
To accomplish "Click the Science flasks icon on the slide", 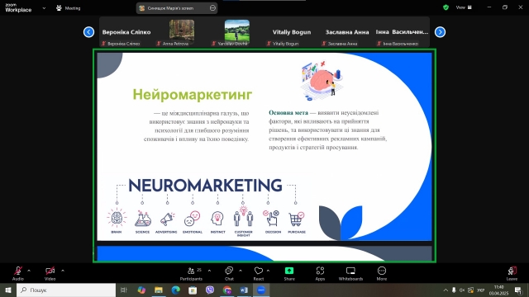I will point(142,219).
